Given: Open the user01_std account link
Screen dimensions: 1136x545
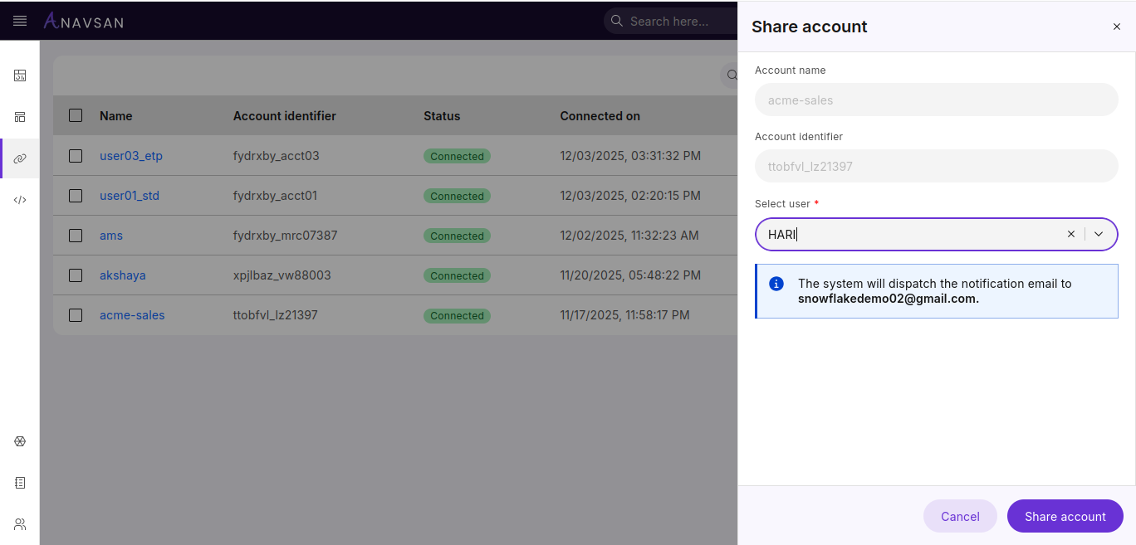Looking at the screenshot, I should pyautogui.click(x=130, y=196).
